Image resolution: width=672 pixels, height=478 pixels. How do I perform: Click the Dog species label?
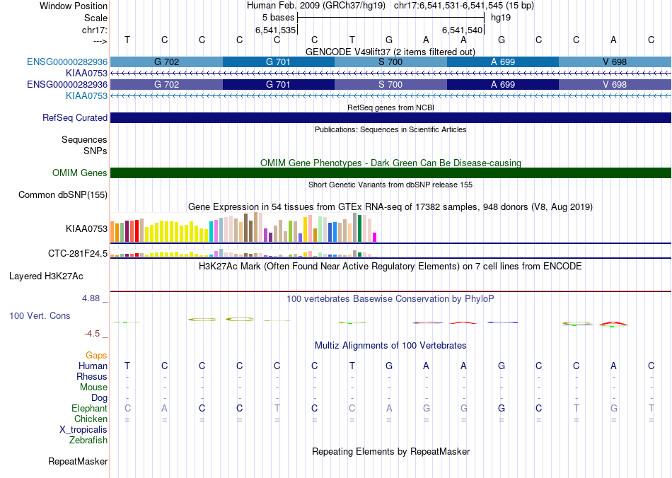(x=100, y=398)
